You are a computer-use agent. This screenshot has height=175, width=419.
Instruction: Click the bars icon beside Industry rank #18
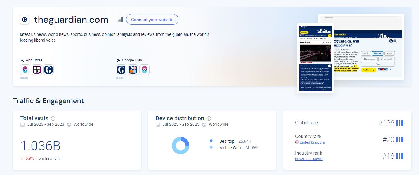[399, 156]
